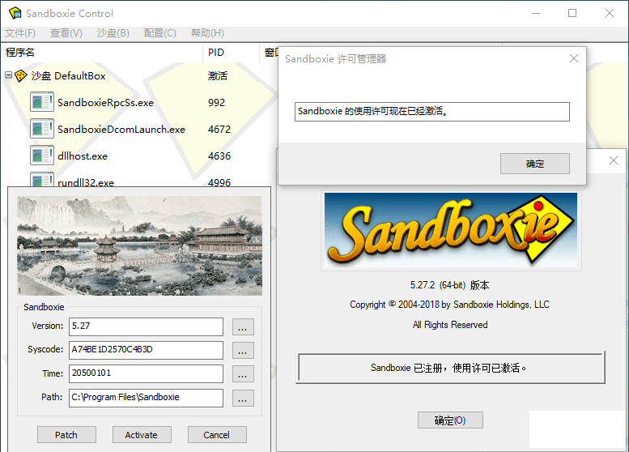Screen dimensions: 629x452
Task: Click the Chinese landscape painting image
Action: (139, 245)
